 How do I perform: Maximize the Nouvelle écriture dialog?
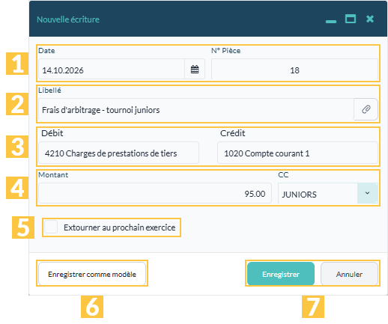[x=351, y=19]
